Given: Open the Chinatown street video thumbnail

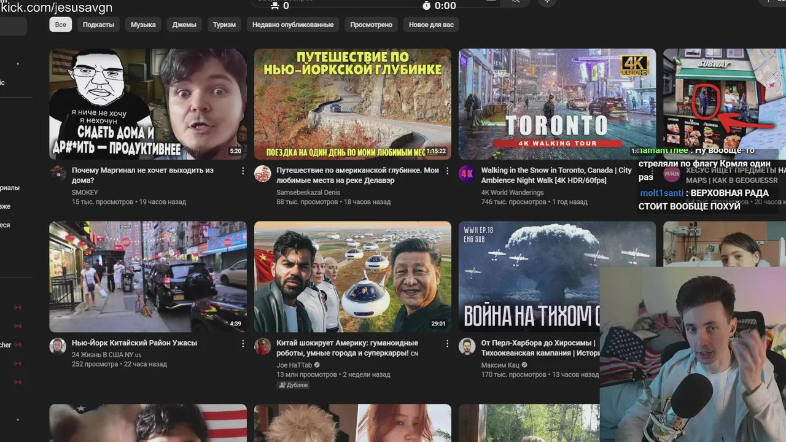Looking at the screenshot, I should (x=148, y=277).
